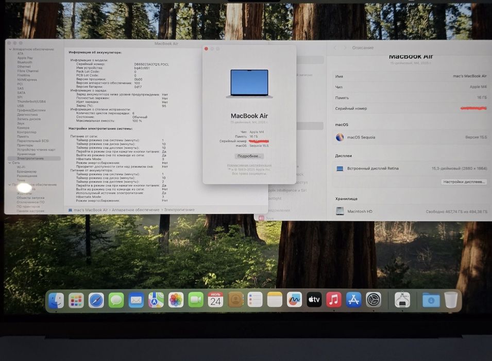Open Finder from the Dock
The image size is (492, 361).
pos(56,300)
